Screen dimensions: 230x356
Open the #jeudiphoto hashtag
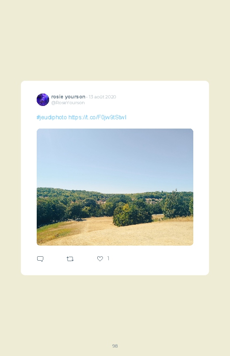[52, 117]
